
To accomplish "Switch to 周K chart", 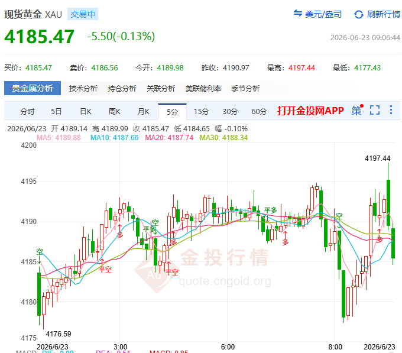I will coord(114,112).
